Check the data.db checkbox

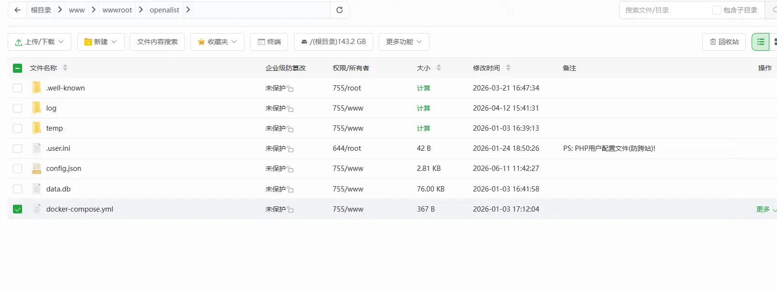click(18, 189)
